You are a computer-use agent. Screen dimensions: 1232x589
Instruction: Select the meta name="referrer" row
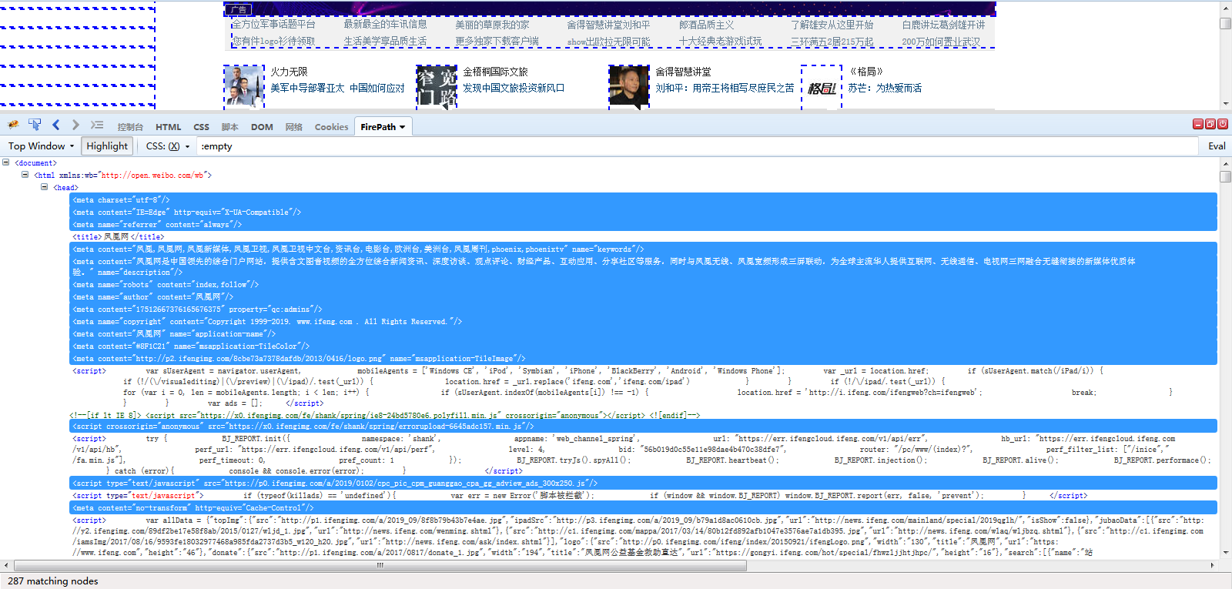(x=644, y=224)
